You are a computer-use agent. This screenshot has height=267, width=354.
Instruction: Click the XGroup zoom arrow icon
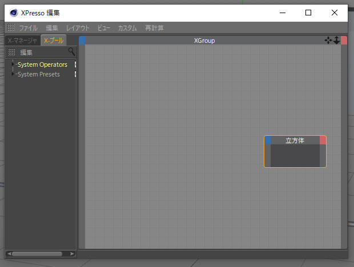[x=336, y=41]
